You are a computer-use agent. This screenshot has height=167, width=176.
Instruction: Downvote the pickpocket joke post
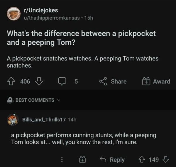39,81
